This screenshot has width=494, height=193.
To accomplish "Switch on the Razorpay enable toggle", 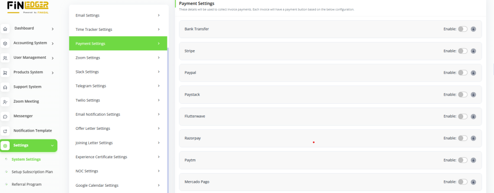I will tap(463, 138).
